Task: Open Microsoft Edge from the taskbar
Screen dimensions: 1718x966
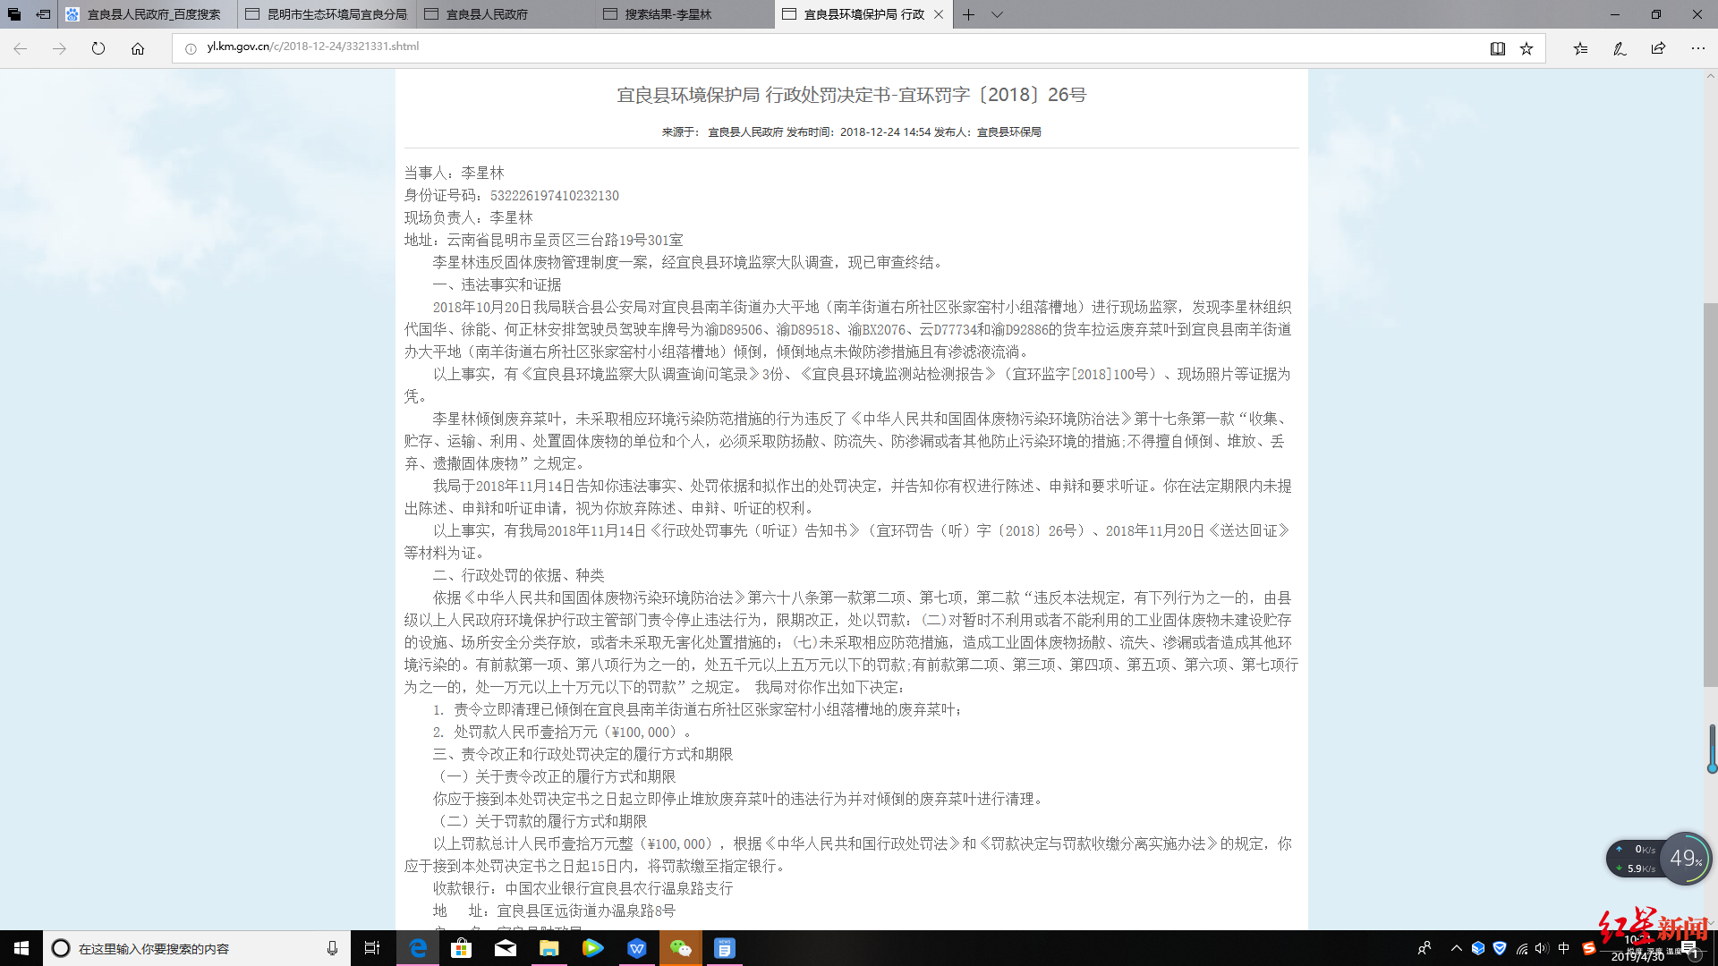Action: coord(418,948)
